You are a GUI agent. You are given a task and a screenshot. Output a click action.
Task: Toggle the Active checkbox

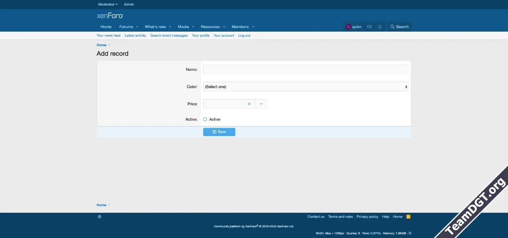(205, 119)
